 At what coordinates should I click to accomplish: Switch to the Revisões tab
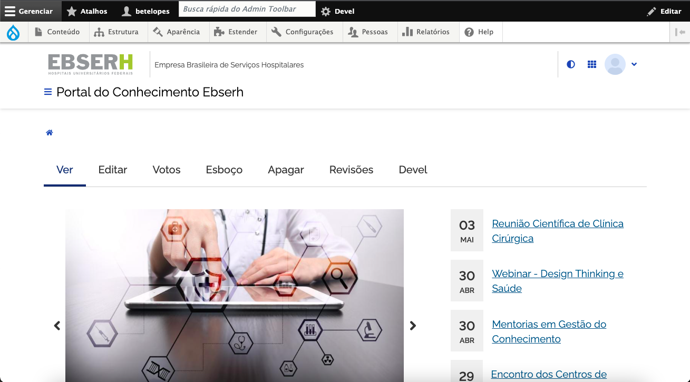(x=351, y=170)
